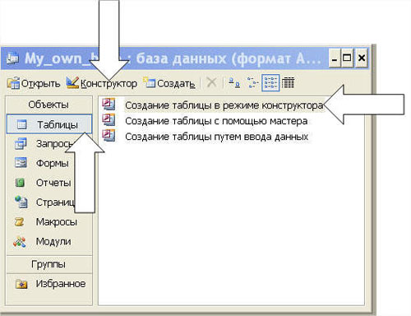Select the list view icon

(270, 82)
